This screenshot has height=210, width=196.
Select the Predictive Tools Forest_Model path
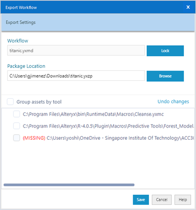click(108, 126)
